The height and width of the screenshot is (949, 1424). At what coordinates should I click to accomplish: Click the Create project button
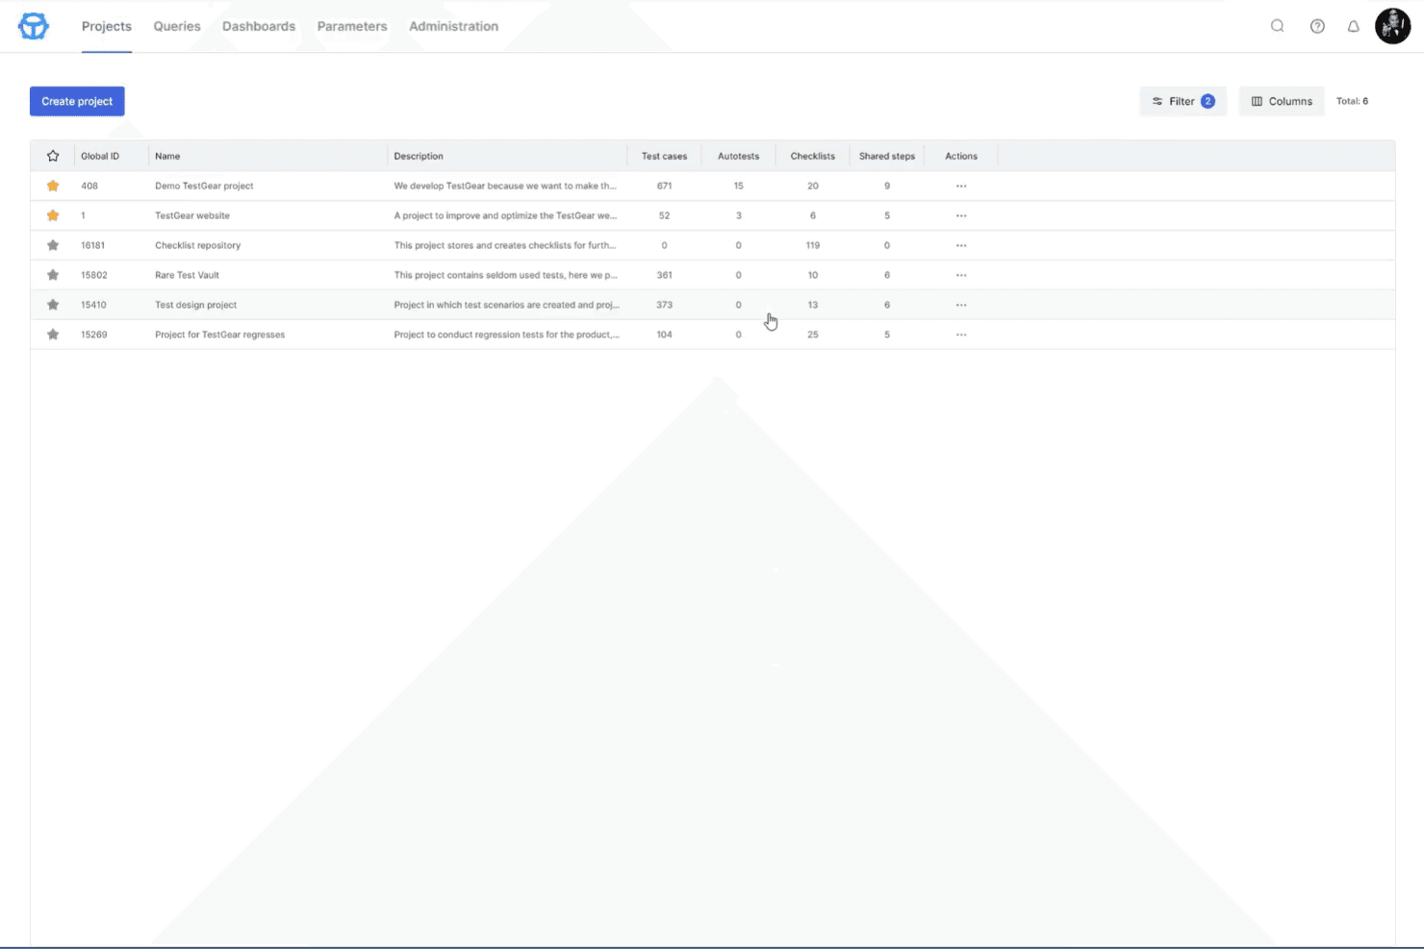pos(77,101)
